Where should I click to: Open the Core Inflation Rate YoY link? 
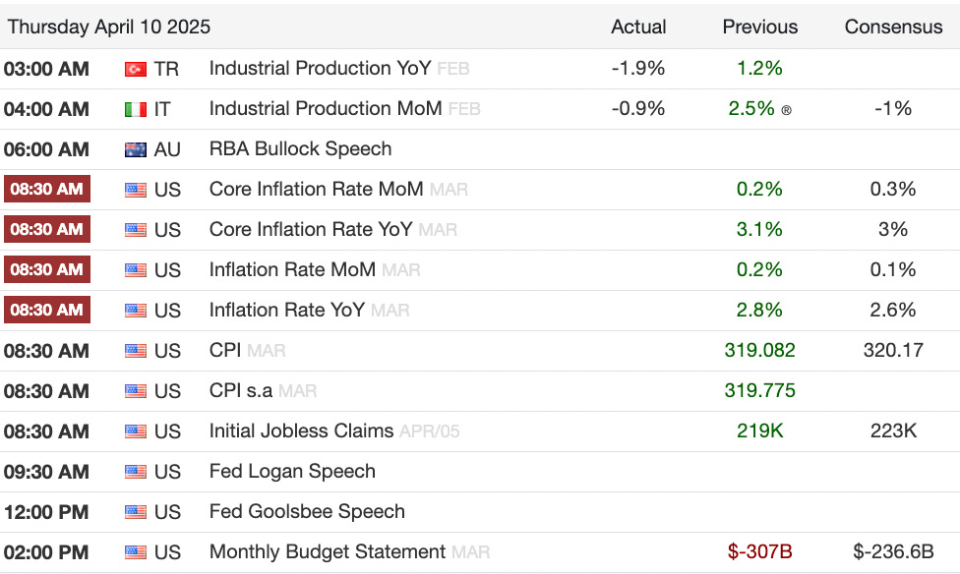pyautogui.click(x=311, y=230)
